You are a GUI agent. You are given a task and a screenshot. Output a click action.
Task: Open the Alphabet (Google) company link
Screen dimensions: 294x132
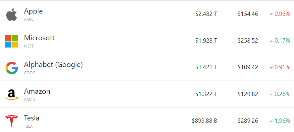(x=53, y=65)
